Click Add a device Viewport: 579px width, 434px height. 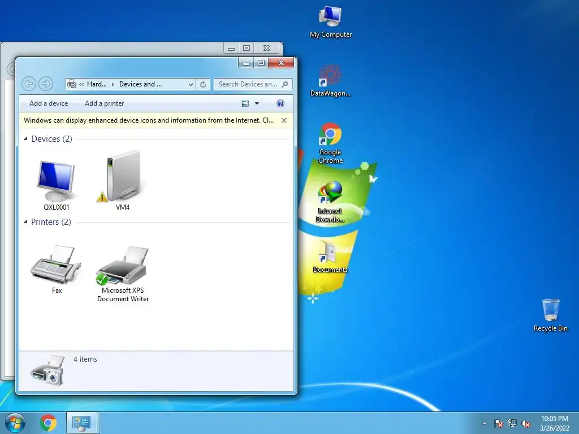click(x=49, y=103)
